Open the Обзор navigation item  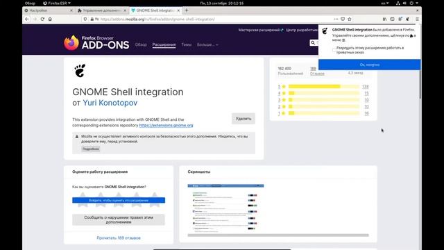(141, 44)
